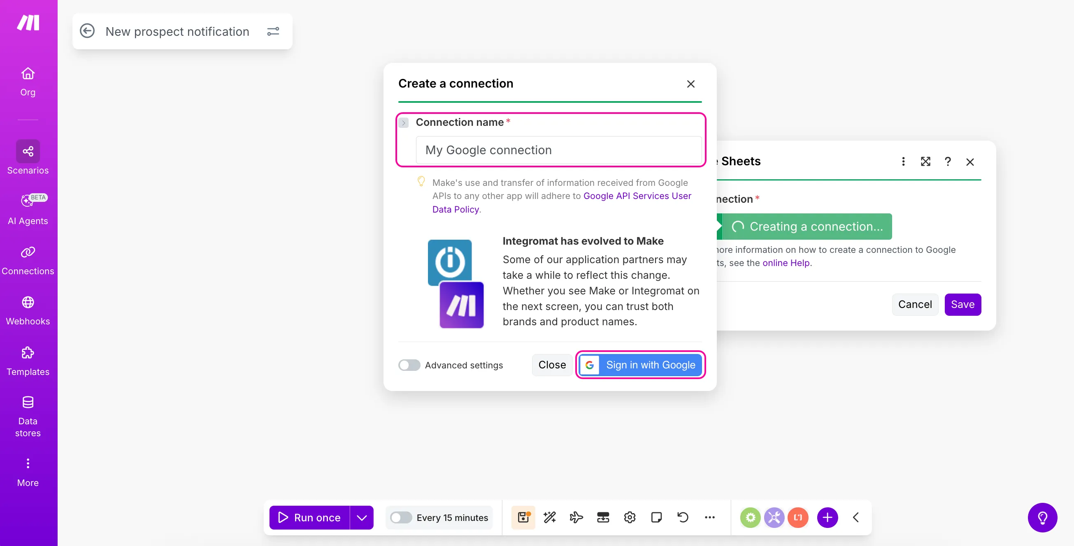Open the Org home page
This screenshot has width=1074, height=546.
click(x=28, y=82)
